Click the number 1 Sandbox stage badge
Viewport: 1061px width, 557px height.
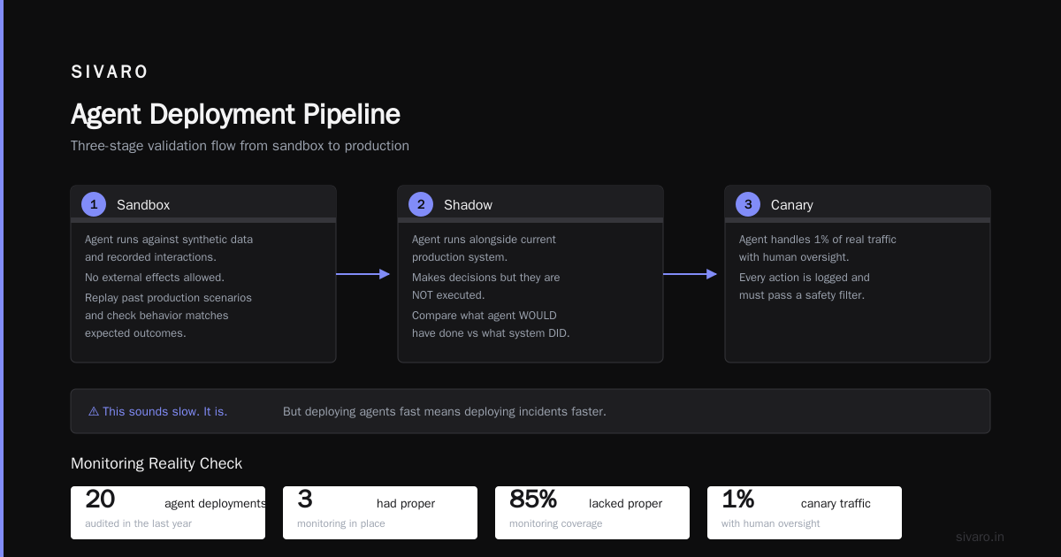[94, 204]
